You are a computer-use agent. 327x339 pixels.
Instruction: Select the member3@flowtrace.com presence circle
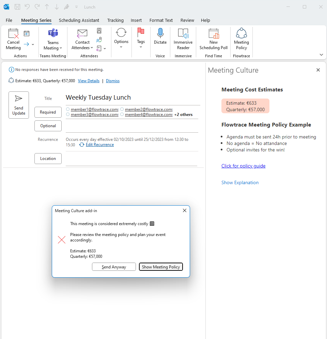tap(68, 114)
